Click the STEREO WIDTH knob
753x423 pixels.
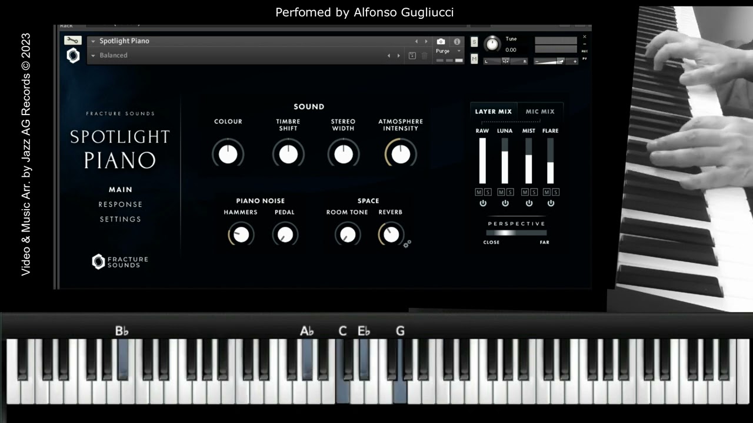(343, 154)
